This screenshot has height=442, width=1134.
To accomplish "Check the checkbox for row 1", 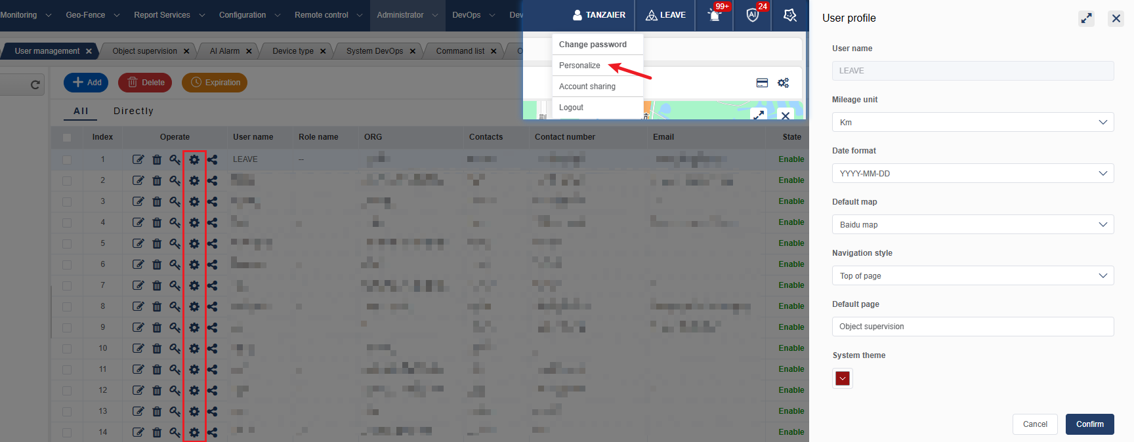I will click(x=67, y=159).
